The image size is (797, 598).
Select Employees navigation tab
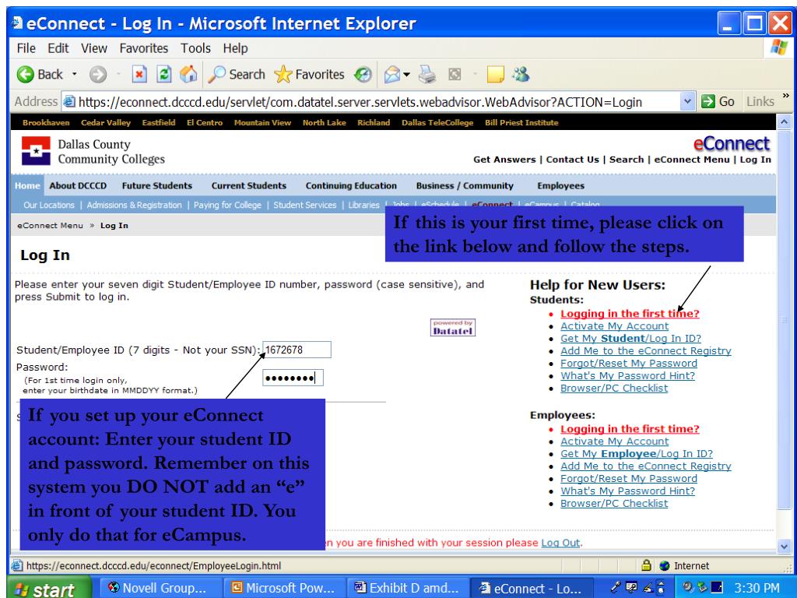click(560, 185)
